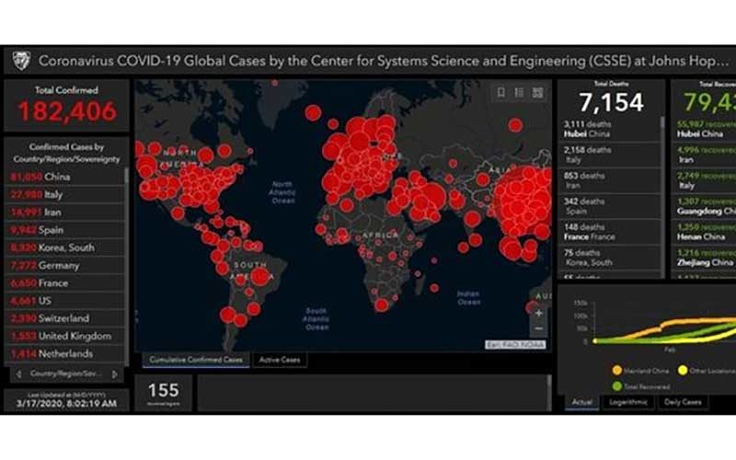Click the 155 countries/regions counter

coord(163,390)
